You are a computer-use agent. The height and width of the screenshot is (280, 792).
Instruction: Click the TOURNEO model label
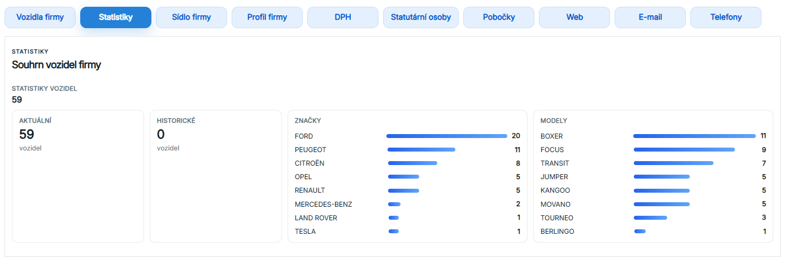[557, 218]
